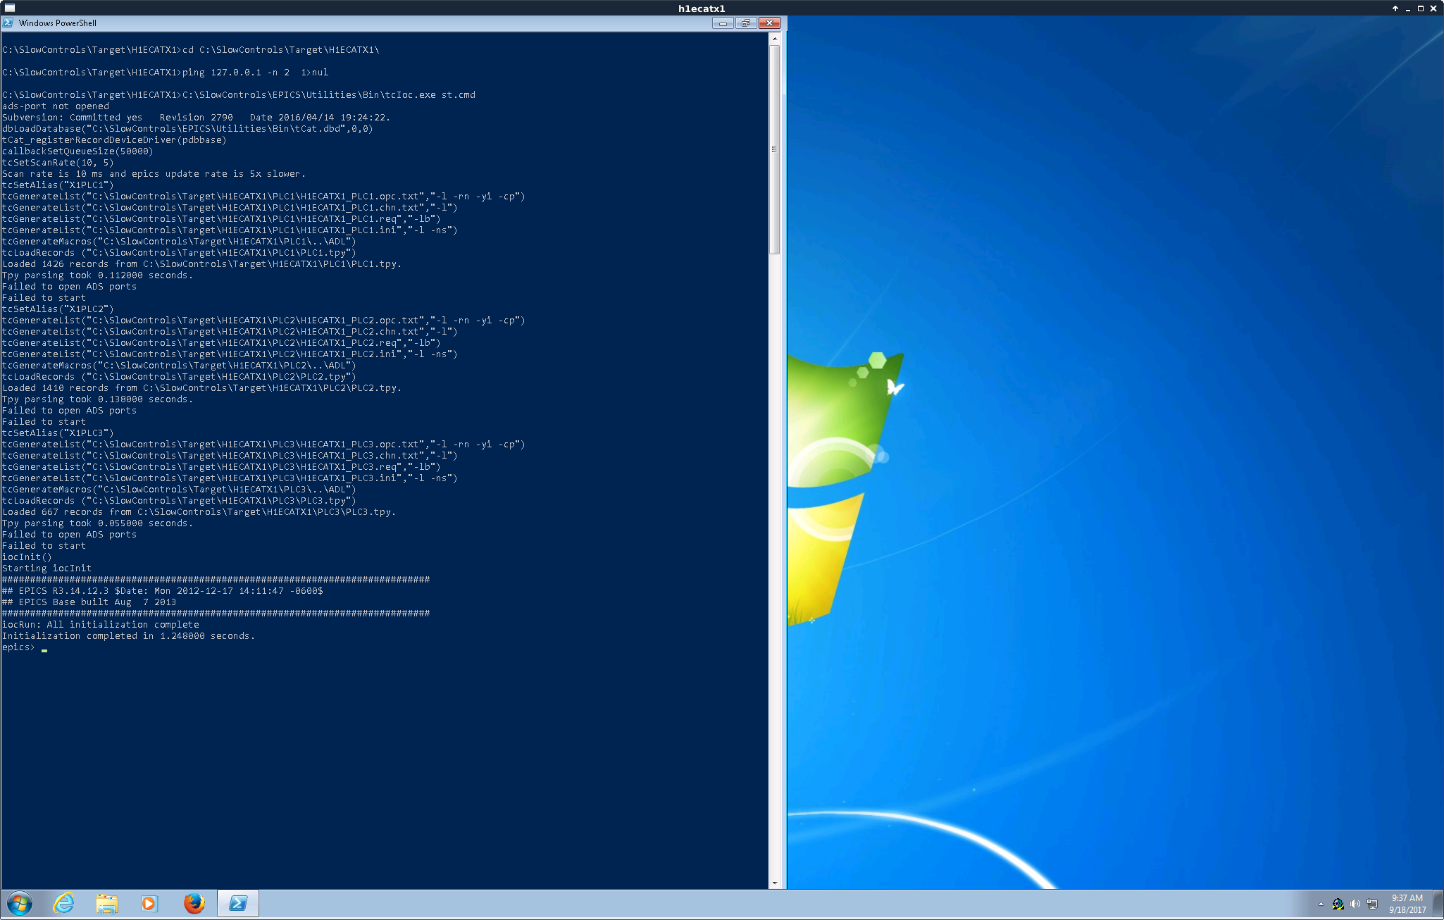Open the network connection tray icon
1444x920 pixels.
coord(1371,904)
